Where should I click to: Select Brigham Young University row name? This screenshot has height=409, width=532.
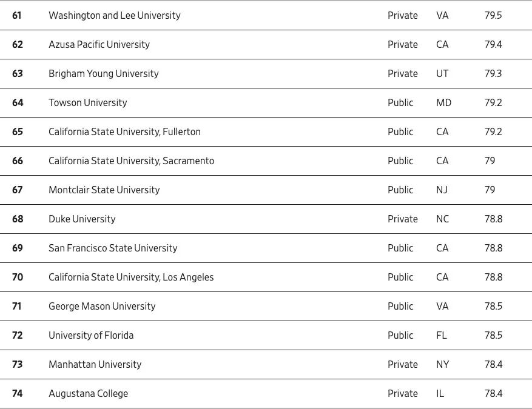103,74
